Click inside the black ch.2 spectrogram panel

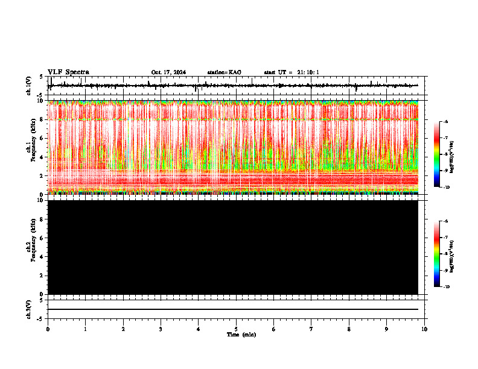click(x=233, y=247)
